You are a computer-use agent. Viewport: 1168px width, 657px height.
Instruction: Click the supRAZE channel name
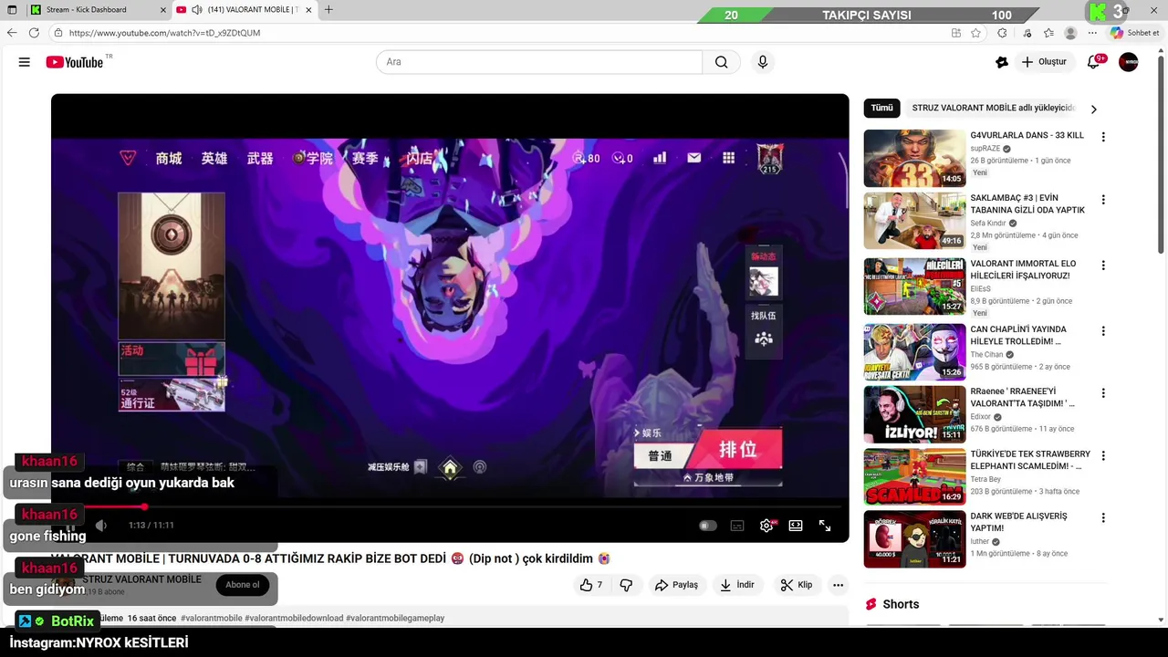[985, 149]
